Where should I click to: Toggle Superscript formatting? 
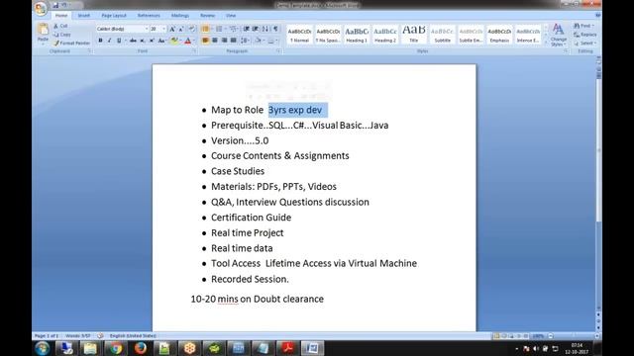click(x=152, y=41)
